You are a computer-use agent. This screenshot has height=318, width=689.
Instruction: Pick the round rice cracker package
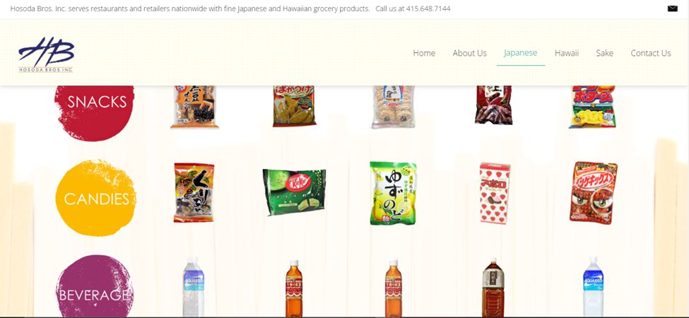click(x=394, y=107)
